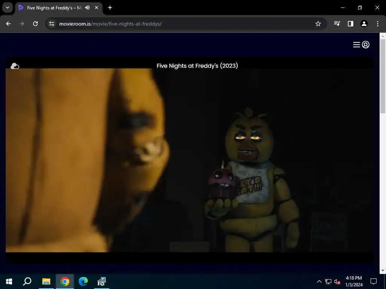Open the notification center icon

pos(374,281)
